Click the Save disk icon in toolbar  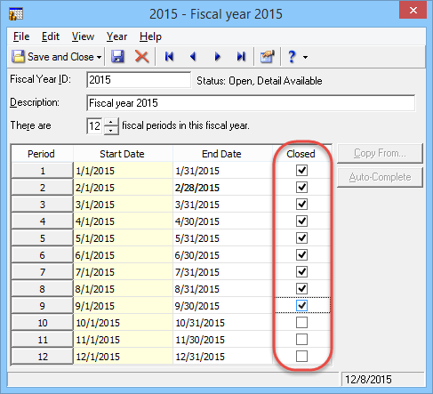click(x=117, y=56)
